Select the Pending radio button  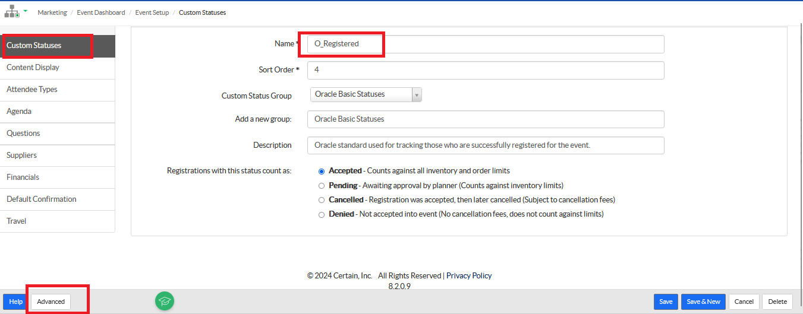click(x=322, y=186)
